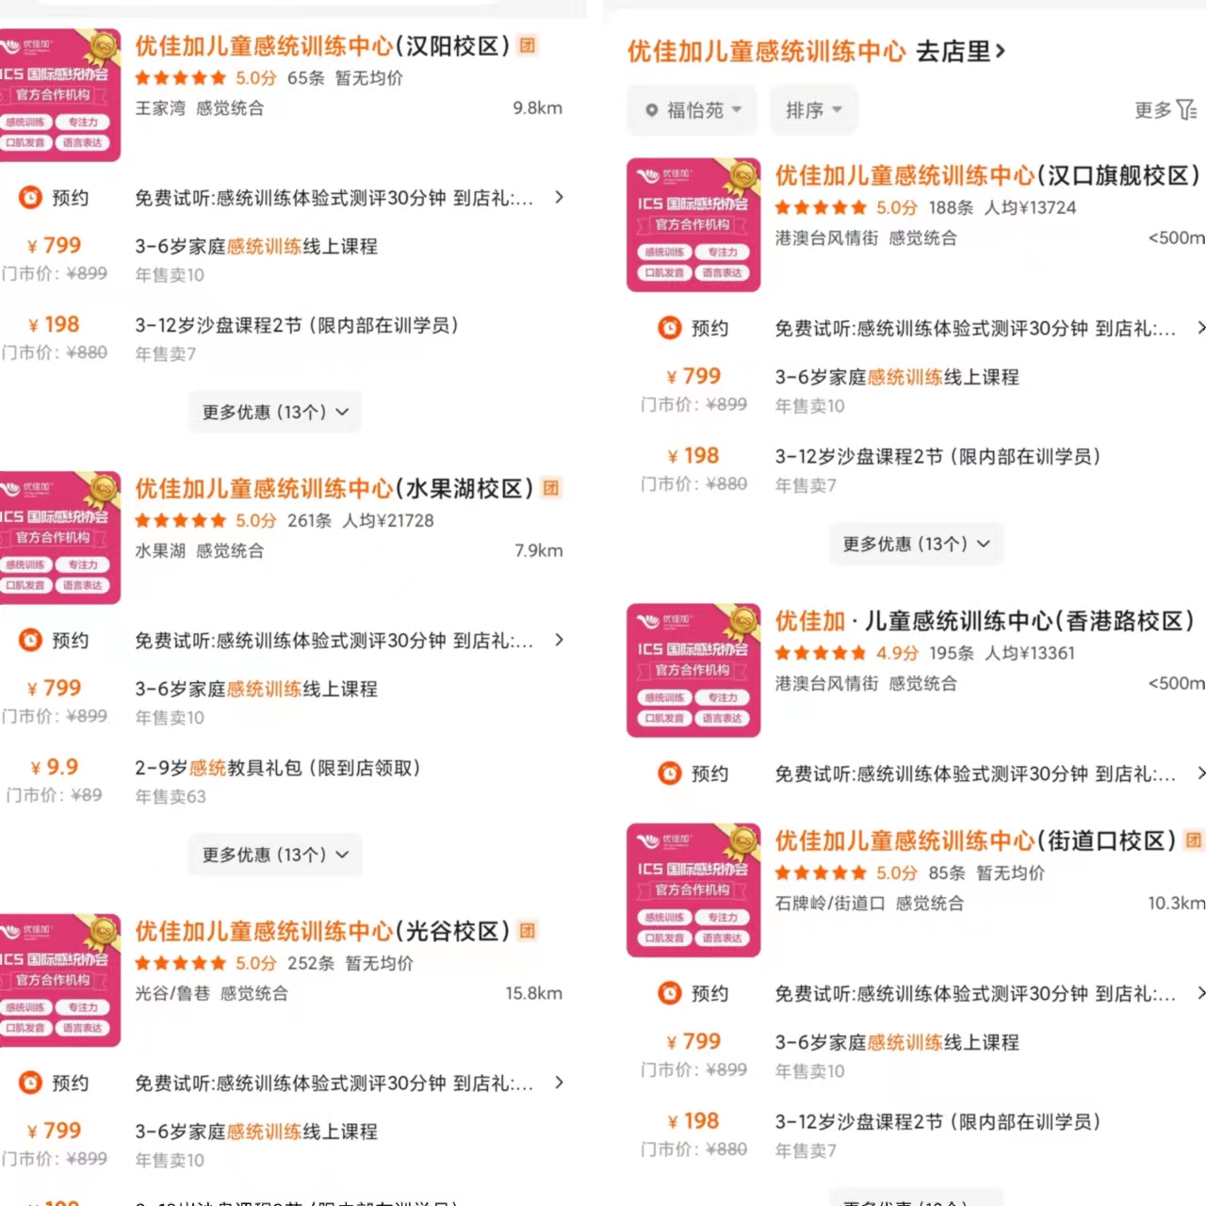Open the 汉口旗舰校区 store thumbnail
1206x1206 pixels.
[693, 225]
